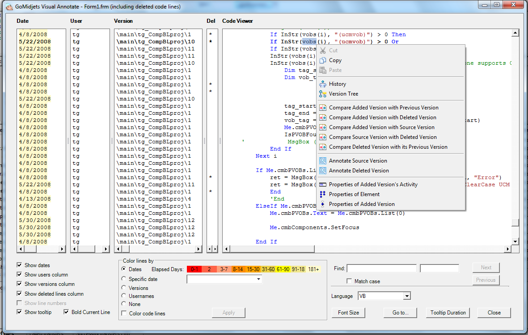Click the Properties of Element icon
The image size is (528, 335).
tap(322, 194)
